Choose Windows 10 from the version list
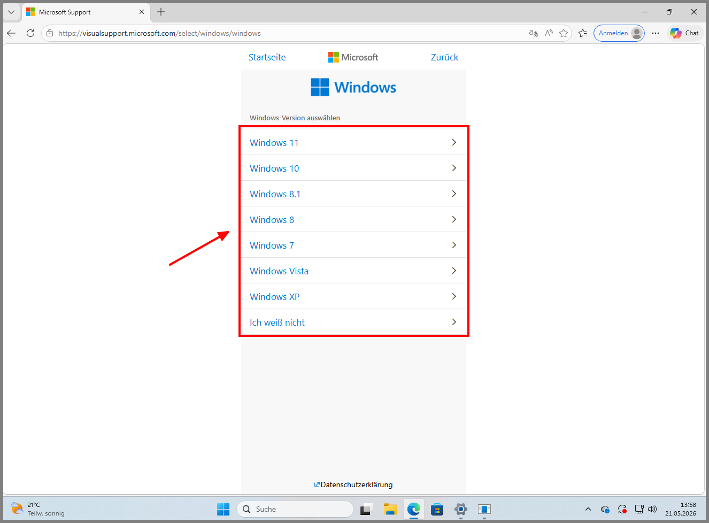 (x=353, y=168)
